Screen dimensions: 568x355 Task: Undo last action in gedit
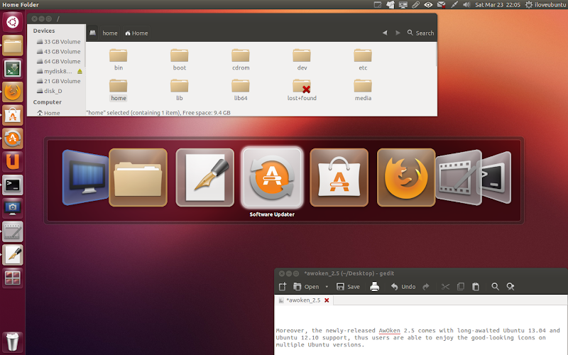403,287
